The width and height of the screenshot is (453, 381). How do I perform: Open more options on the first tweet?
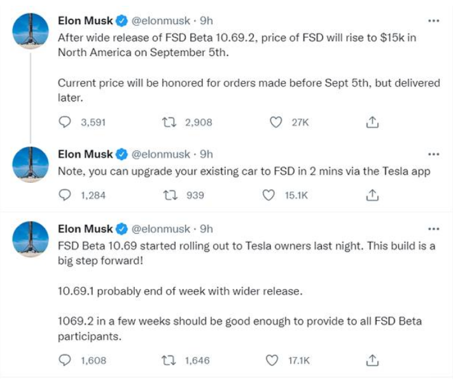coord(434,21)
